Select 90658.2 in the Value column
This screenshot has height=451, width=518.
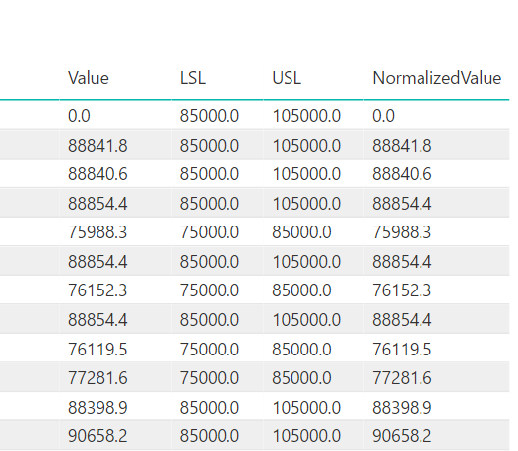coord(97,436)
